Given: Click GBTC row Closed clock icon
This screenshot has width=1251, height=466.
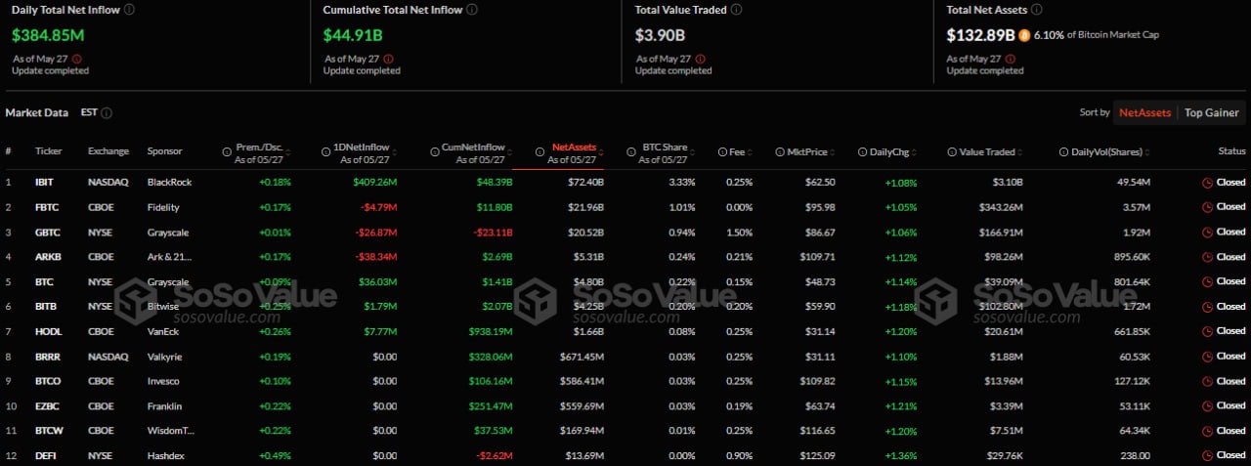Looking at the screenshot, I should pos(1207,232).
